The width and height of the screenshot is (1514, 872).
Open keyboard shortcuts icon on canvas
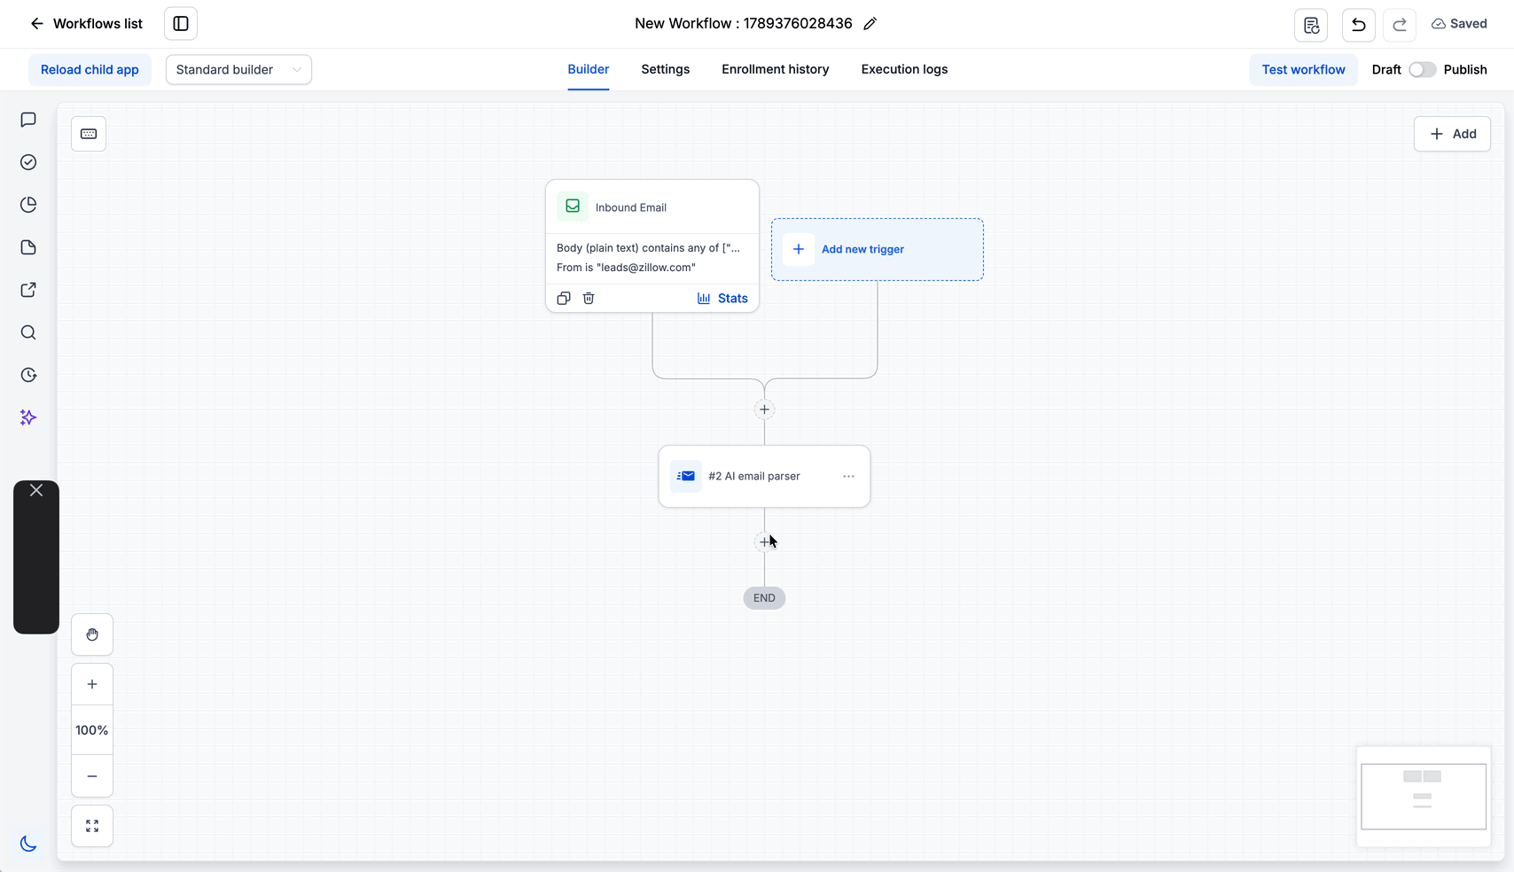coord(89,134)
